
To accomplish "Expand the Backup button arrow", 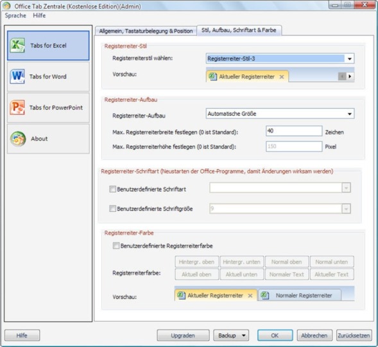I will (244, 335).
